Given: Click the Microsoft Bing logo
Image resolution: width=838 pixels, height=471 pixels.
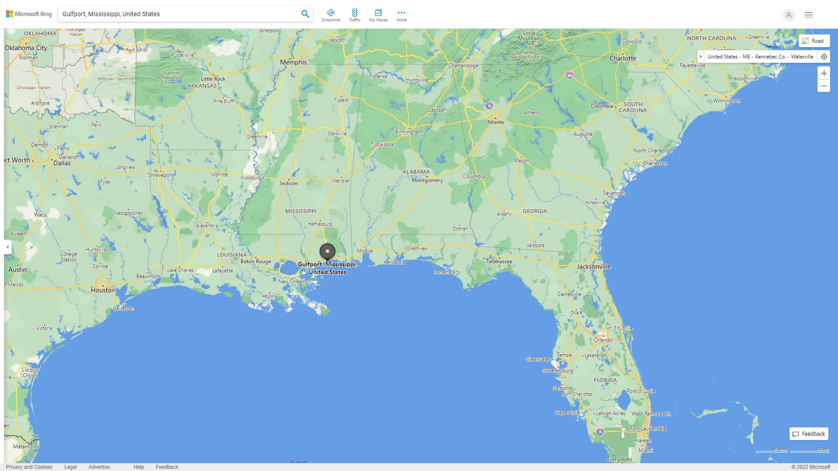Looking at the screenshot, I should tap(29, 14).
